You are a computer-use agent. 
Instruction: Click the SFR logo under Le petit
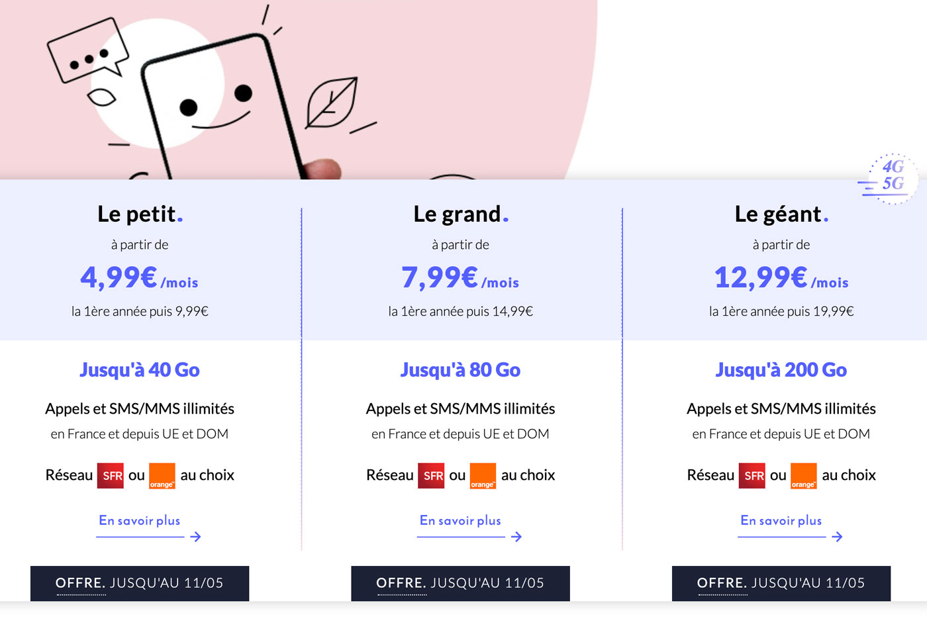pyautogui.click(x=111, y=475)
